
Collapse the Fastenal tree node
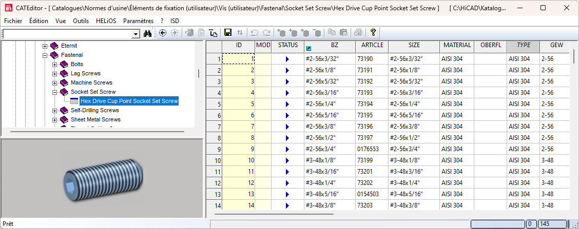[45, 55]
